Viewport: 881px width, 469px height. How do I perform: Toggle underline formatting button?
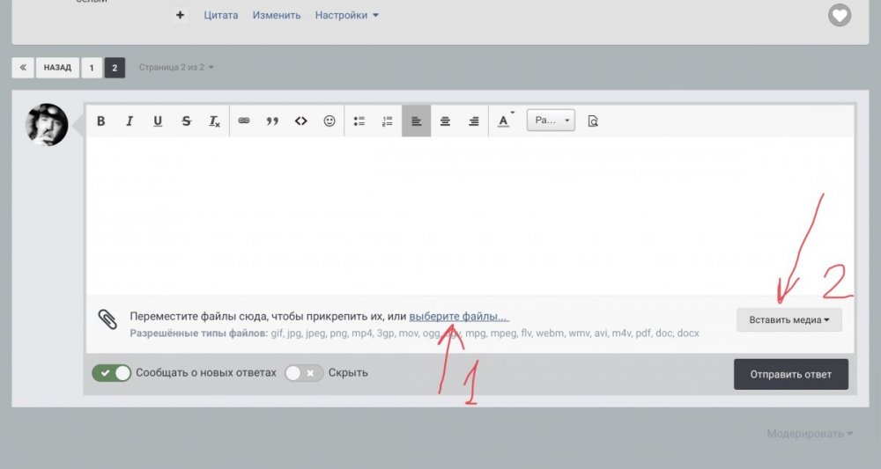(x=158, y=121)
